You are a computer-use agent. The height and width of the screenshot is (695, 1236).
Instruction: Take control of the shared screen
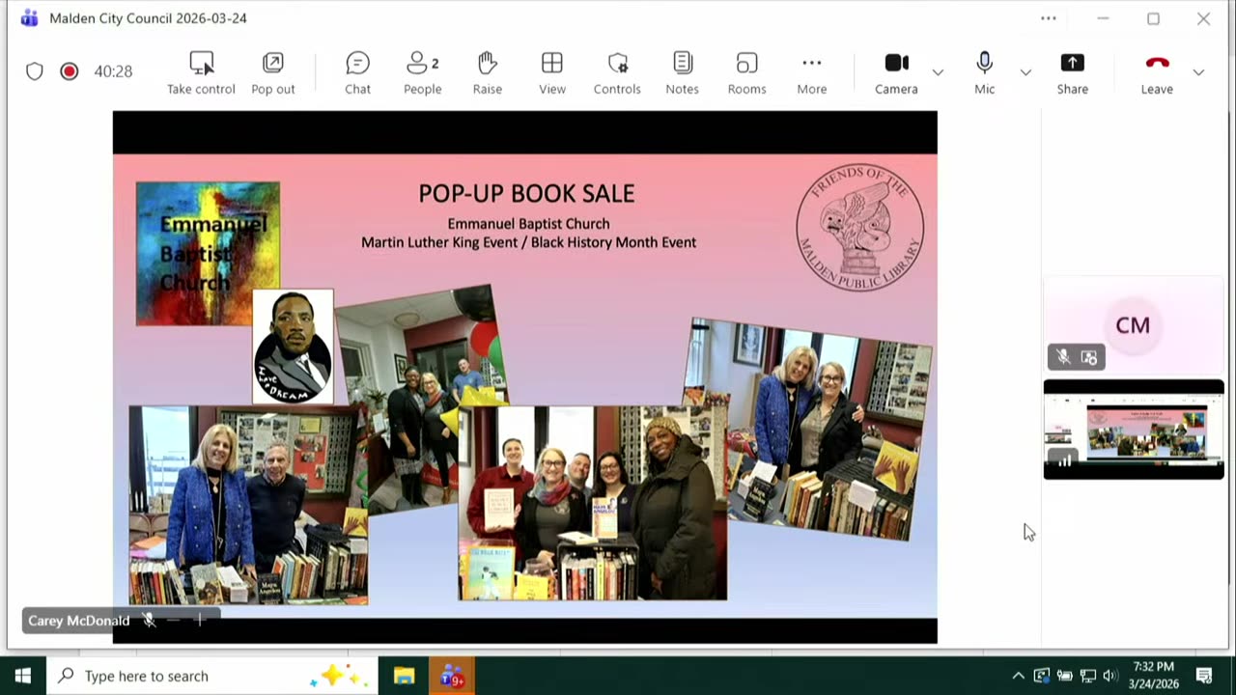[201, 73]
